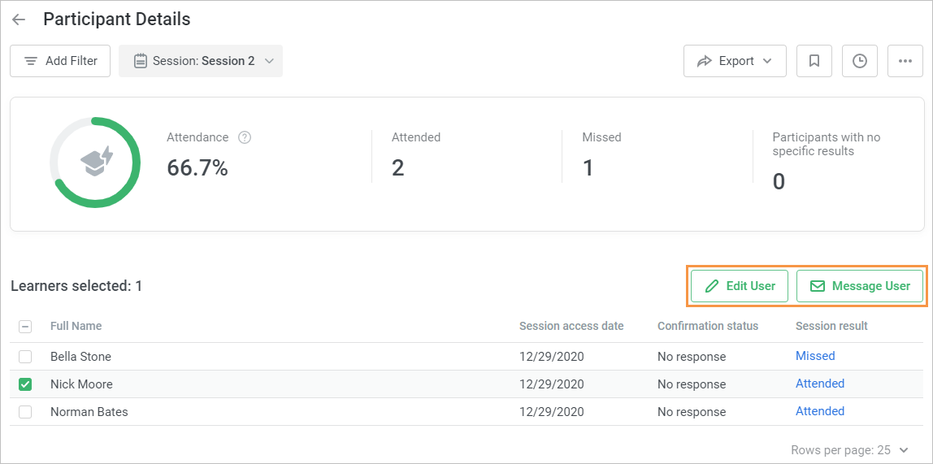The image size is (933, 464).
Task: Sort by the Full Name column header
Action: (76, 326)
